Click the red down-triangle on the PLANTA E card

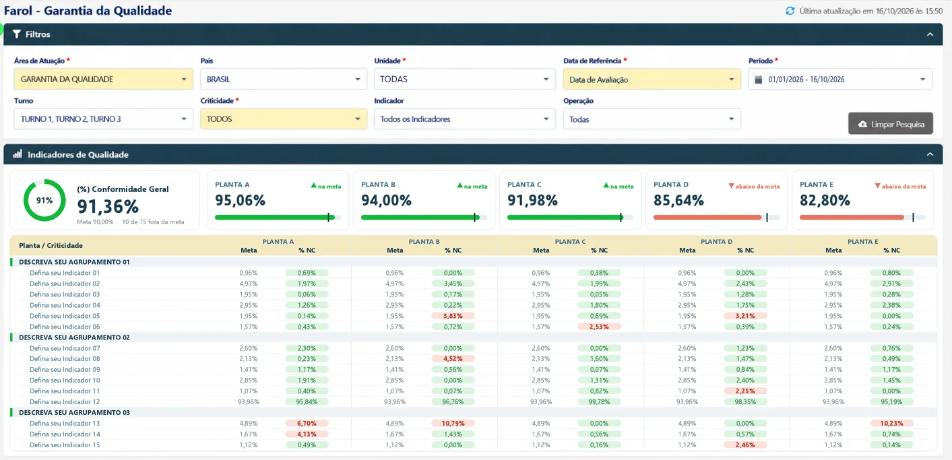[x=877, y=186]
